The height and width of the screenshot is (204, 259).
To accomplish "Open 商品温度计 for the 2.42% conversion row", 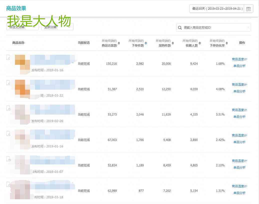I will (239, 135).
